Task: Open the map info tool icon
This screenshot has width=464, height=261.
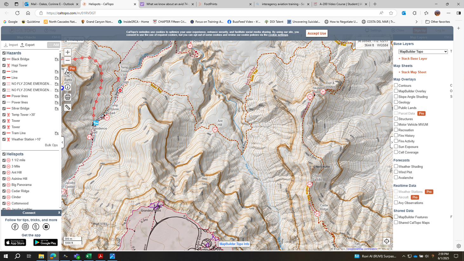Action: point(68,87)
